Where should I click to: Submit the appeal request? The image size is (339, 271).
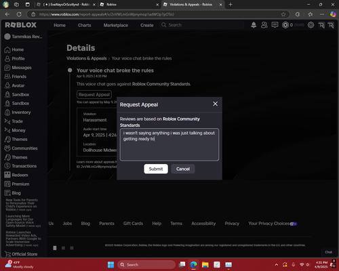[156, 169]
